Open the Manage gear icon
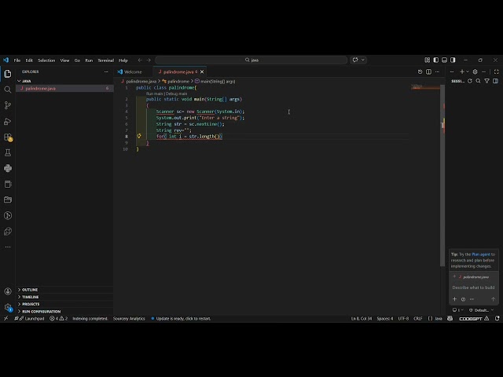Image resolution: width=503 pixels, height=377 pixels. pos(8,307)
